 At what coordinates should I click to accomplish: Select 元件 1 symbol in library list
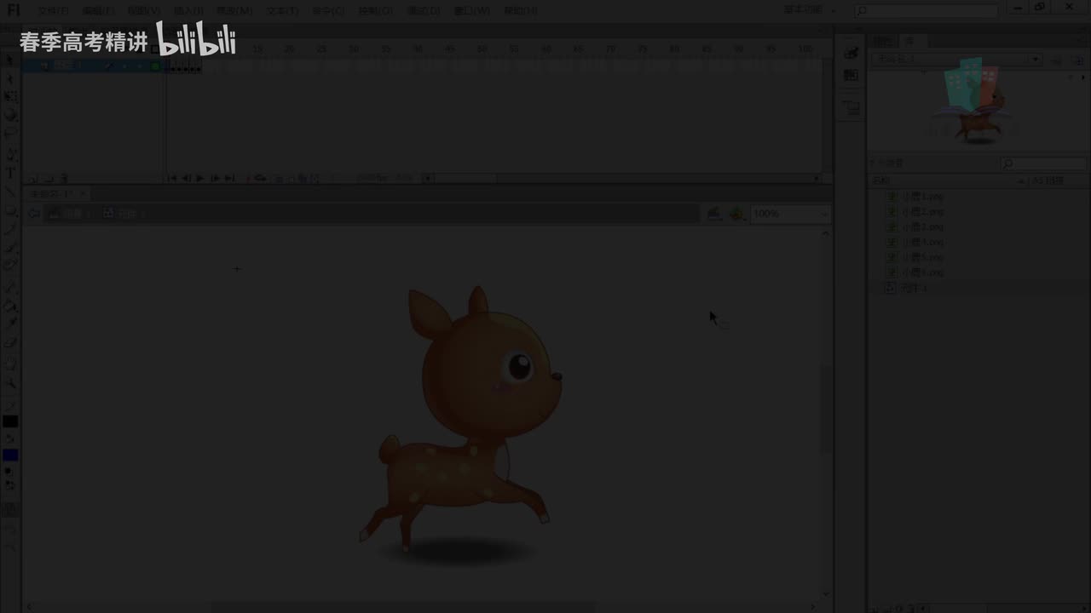click(x=914, y=289)
